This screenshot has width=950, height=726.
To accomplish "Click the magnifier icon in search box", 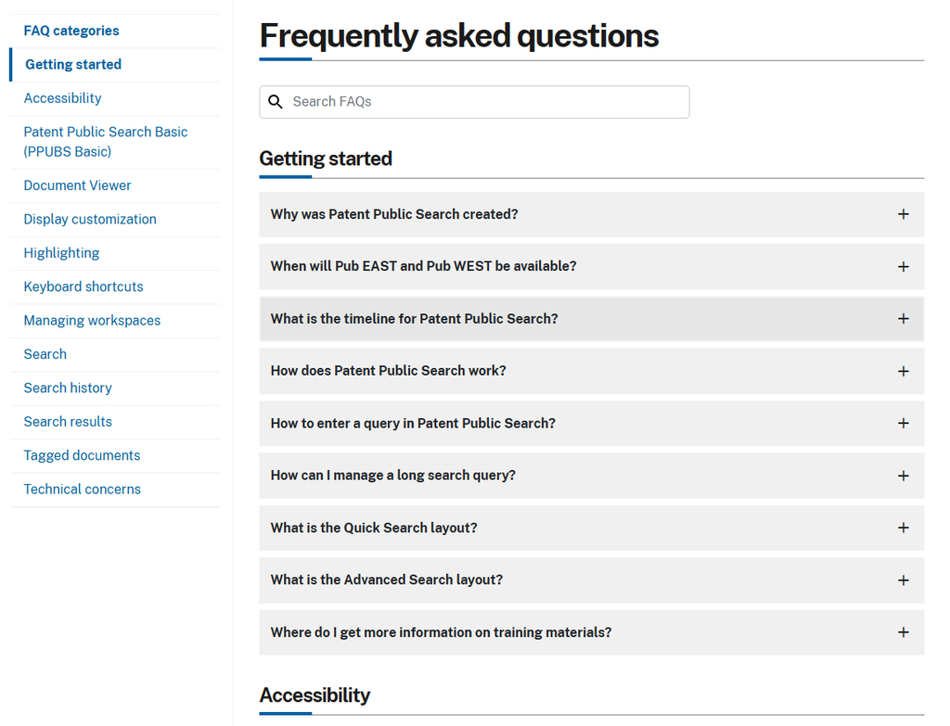I will point(276,102).
